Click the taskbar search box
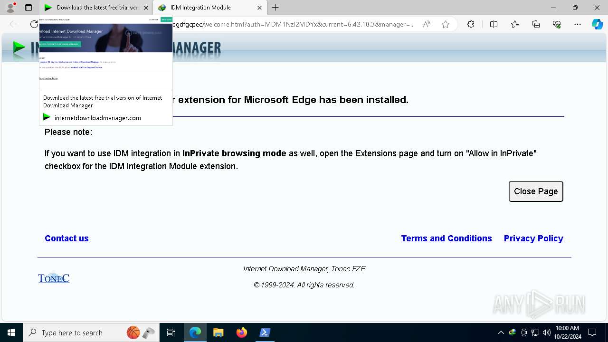608x342 pixels. [x=91, y=332]
